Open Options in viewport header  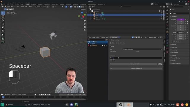pyautogui.click(x=83, y=9)
